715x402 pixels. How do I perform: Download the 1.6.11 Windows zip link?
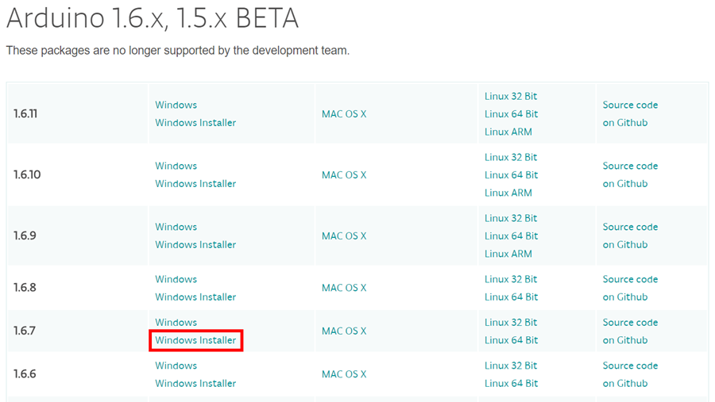(x=176, y=105)
